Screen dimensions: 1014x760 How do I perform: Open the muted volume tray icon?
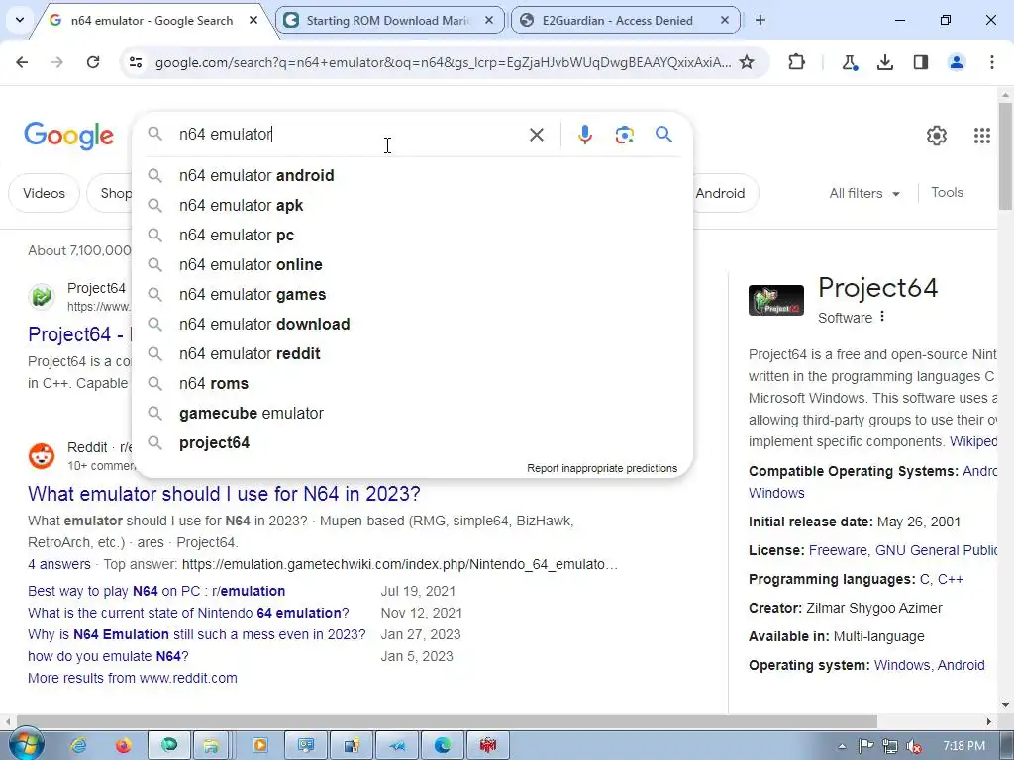point(914,746)
